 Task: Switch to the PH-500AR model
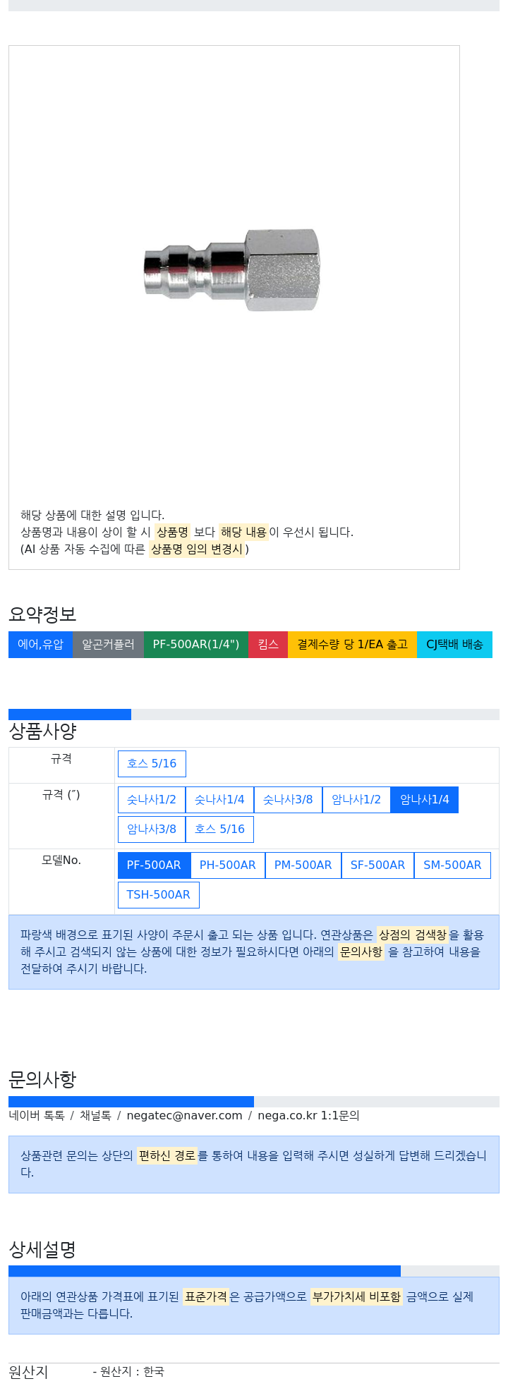click(228, 865)
